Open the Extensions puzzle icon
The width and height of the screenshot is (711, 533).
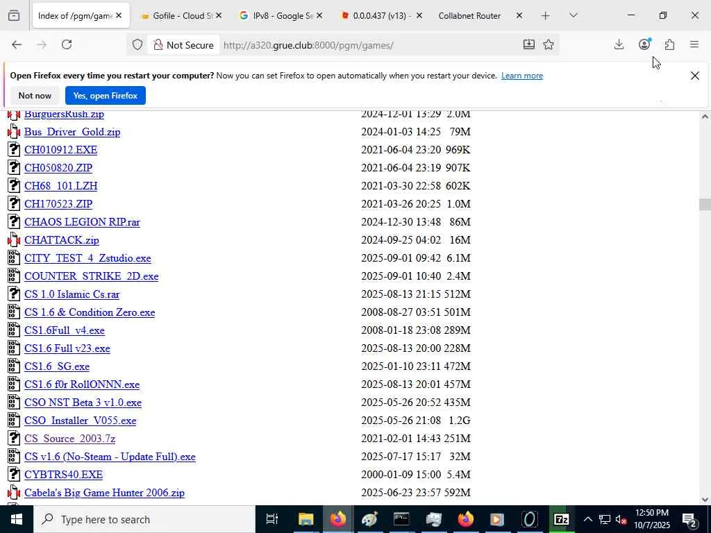[669, 44]
